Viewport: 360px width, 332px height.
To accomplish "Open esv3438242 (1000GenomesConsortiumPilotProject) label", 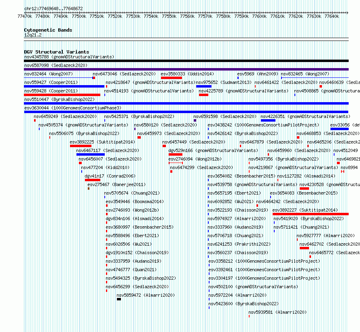I will (263, 125).
